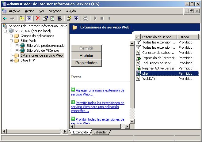Open the Acción menu

pos(30,11)
